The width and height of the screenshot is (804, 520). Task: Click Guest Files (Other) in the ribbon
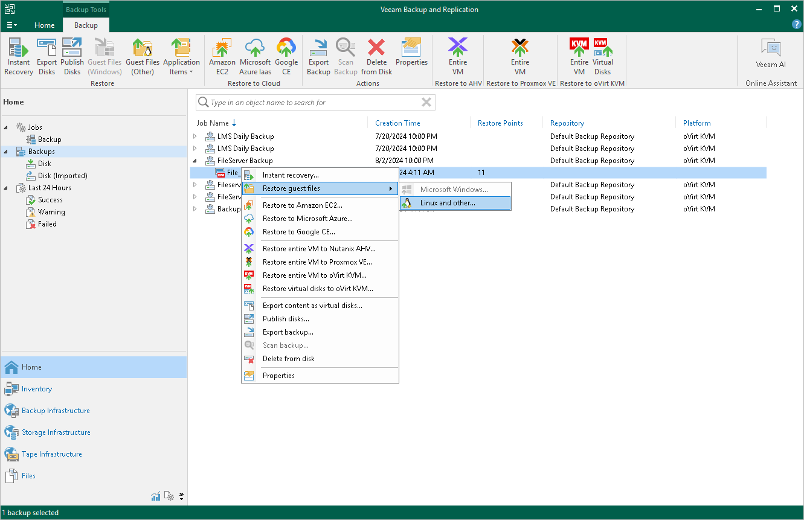(143, 57)
